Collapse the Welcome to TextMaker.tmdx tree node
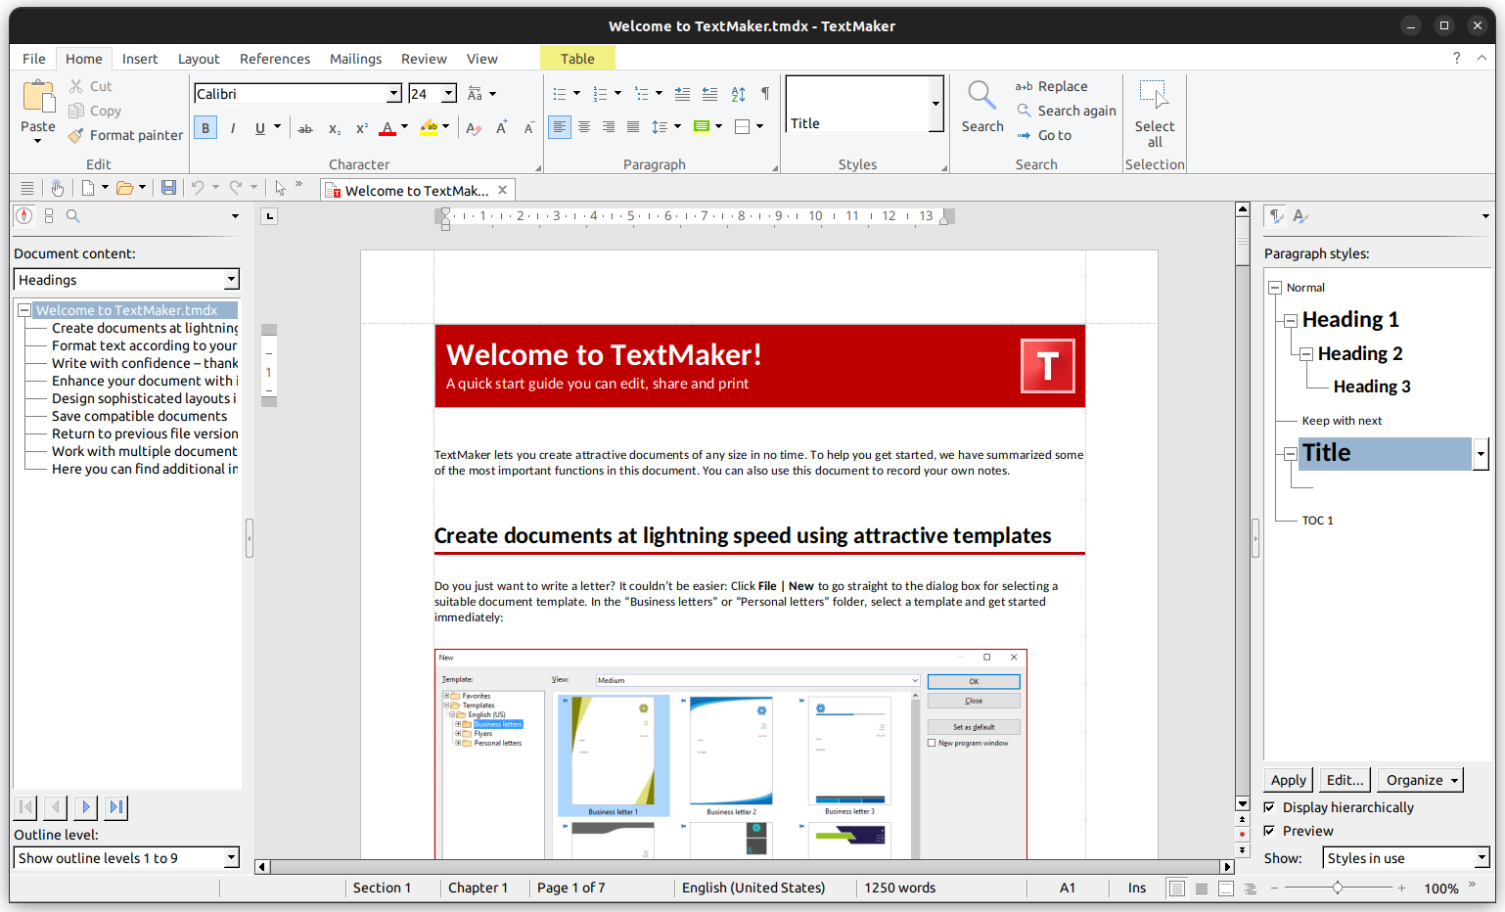The height and width of the screenshot is (912, 1505). [24, 309]
